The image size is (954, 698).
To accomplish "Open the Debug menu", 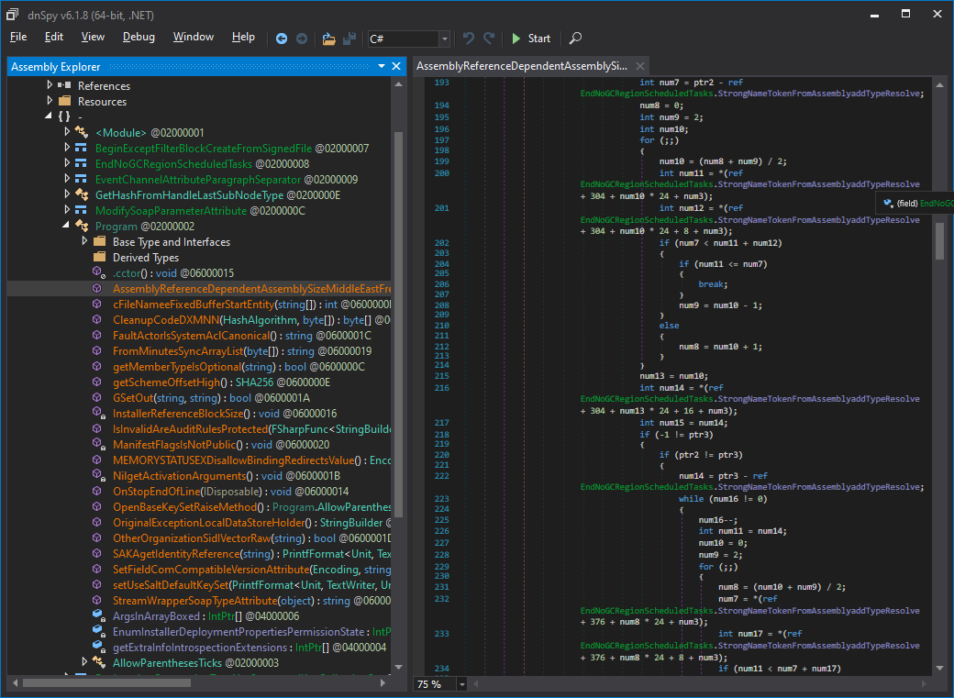I will 139,37.
